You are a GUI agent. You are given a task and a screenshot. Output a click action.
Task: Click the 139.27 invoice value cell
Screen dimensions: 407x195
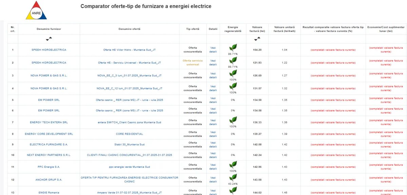click(257, 134)
